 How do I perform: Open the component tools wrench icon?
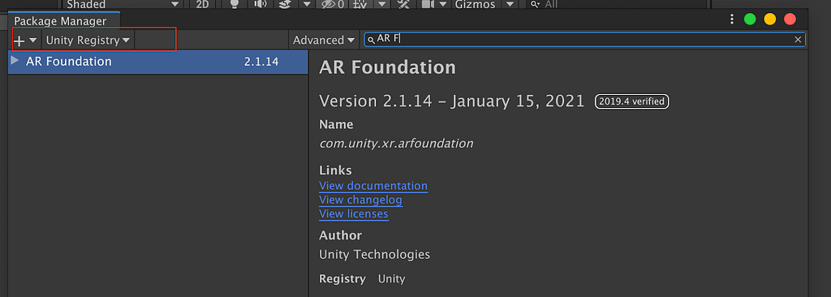pyautogui.click(x=404, y=4)
